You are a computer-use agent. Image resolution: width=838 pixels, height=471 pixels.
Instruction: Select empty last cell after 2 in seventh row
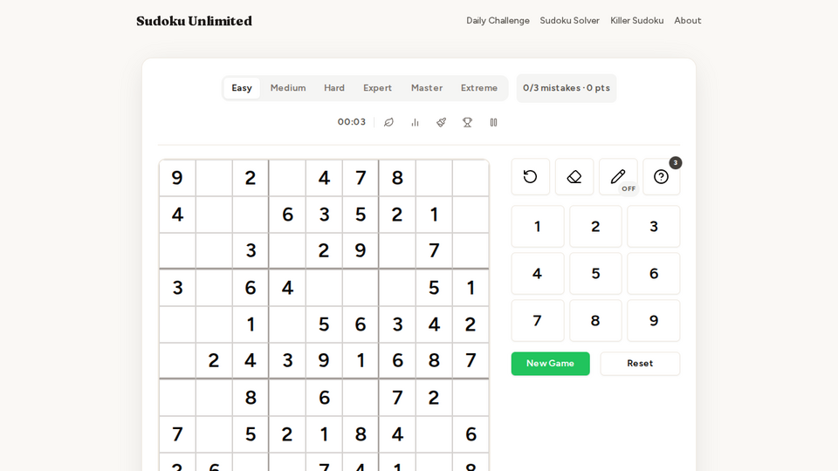pos(471,398)
